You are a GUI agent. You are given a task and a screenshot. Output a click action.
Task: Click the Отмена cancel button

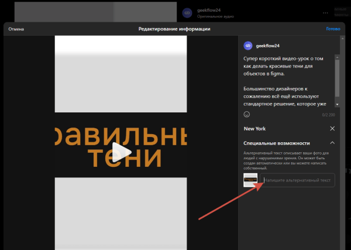point(16,29)
